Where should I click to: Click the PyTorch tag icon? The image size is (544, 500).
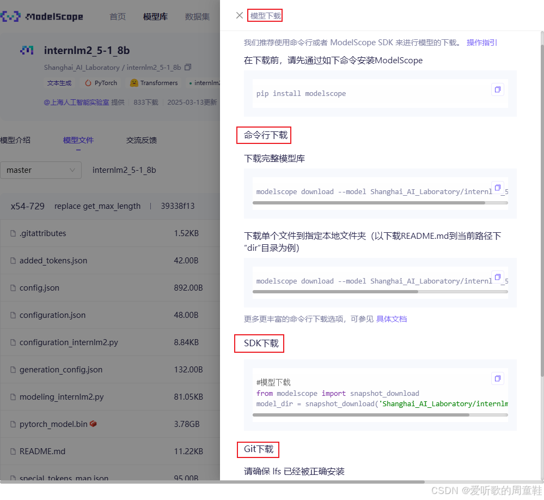(88, 83)
